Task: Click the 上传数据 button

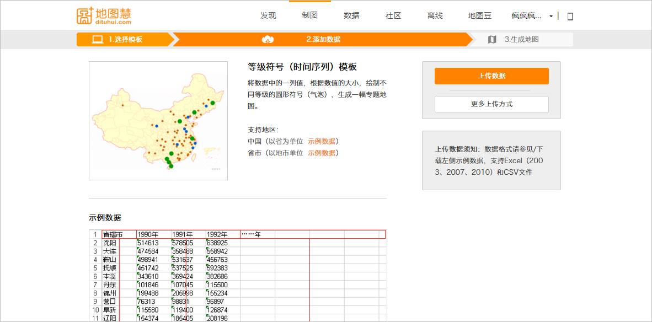Action: coord(491,76)
